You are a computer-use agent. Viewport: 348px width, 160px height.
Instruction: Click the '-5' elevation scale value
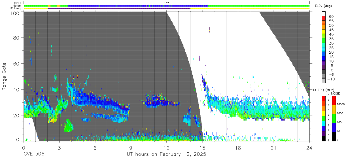click(x=332, y=75)
